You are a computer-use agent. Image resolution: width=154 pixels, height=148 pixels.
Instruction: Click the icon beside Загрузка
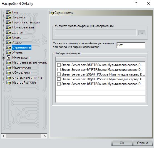pyautogui.click(x=9, y=17)
